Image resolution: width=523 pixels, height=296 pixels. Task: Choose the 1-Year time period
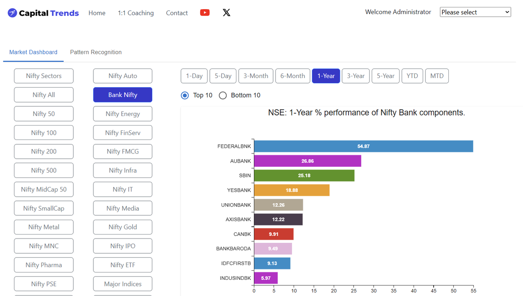tap(326, 76)
